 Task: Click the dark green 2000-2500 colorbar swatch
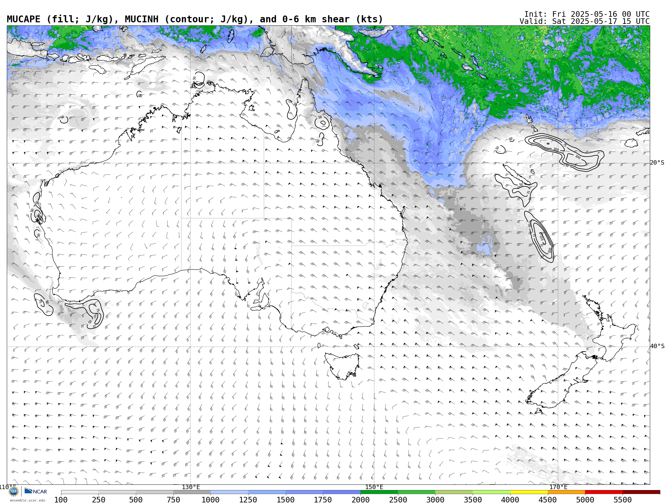click(379, 492)
